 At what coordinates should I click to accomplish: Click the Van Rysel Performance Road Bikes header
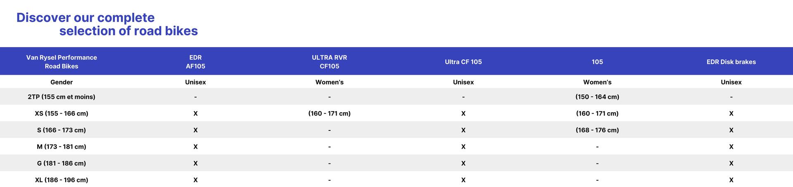(62, 62)
